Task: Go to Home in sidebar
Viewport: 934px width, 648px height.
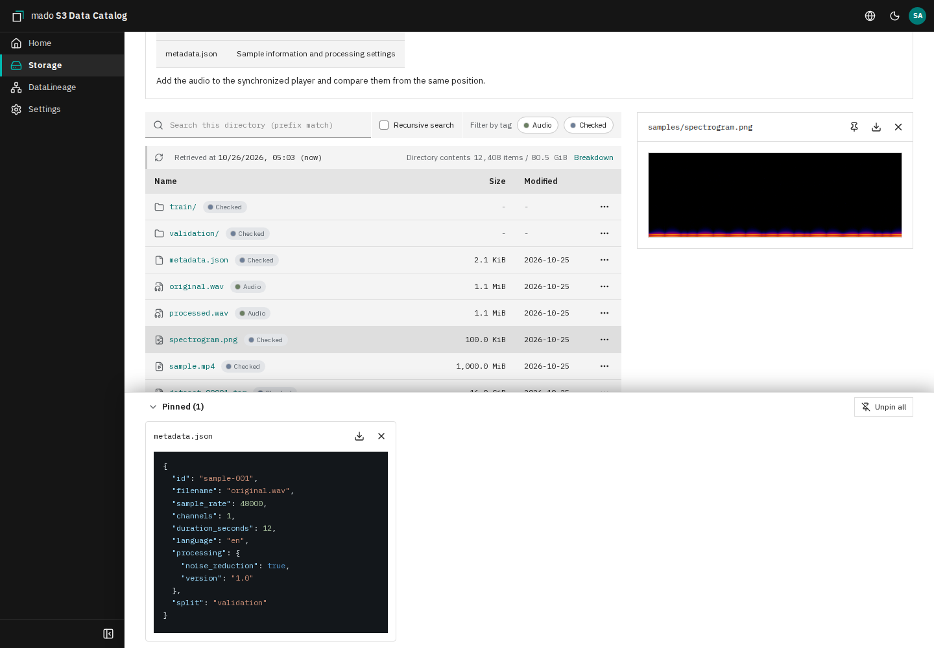Action: pyautogui.click(x=62, y=43)
